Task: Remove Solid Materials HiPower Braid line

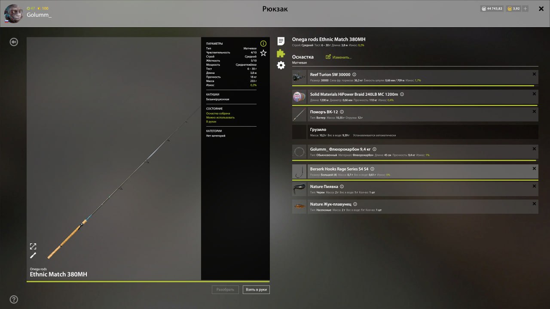Action: click(x=534, y=94)
